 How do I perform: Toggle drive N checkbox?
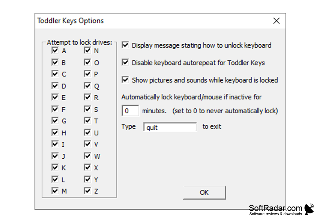point(87,50)
